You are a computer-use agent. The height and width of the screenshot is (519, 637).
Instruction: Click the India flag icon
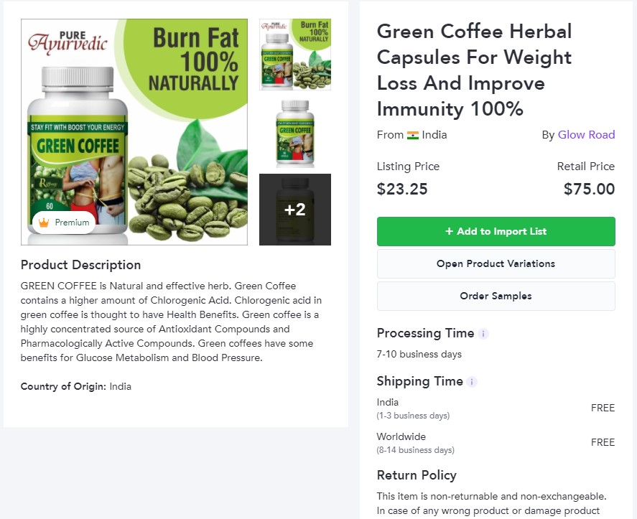click(x=412, y=135)
